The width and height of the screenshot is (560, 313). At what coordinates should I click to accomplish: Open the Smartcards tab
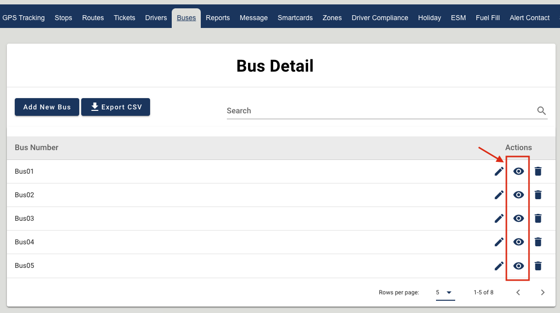click(x=295, y=18)
